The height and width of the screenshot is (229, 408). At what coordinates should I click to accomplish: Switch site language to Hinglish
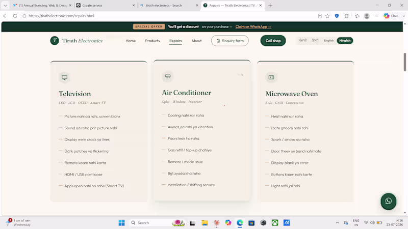tap(345, 41)
